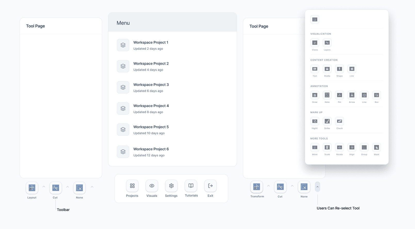Open Workspace Project 4
Viewport: 415px width, 229px height.
pyautogui.click(x=173, y=109)
